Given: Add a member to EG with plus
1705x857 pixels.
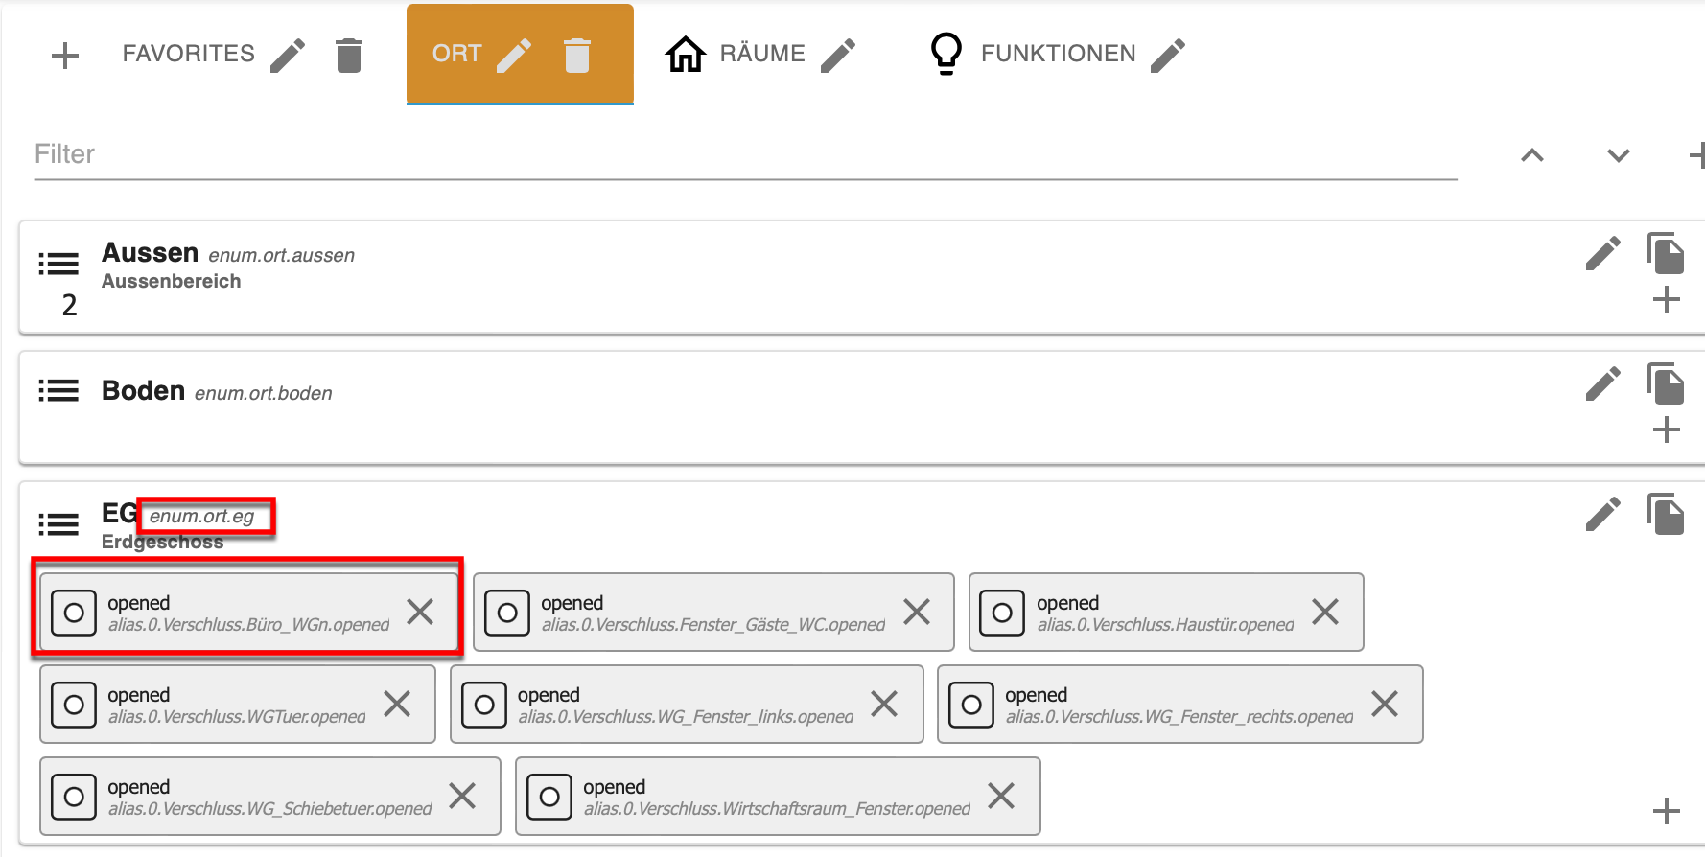Looking at the screenshot, I should (1667, 811).
